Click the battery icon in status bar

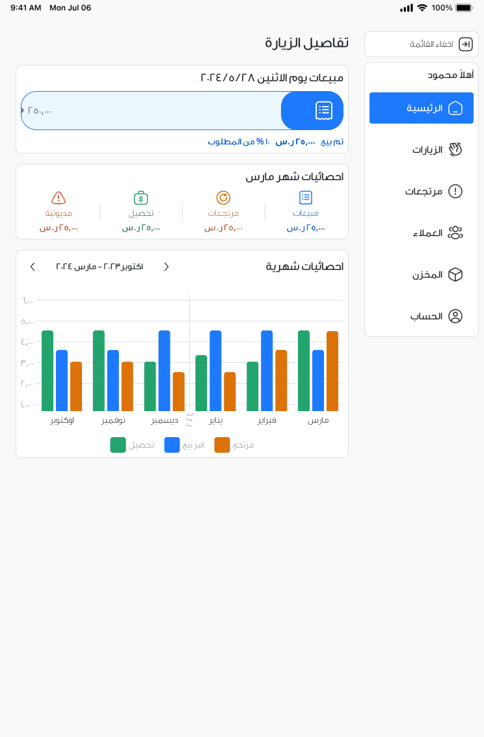point(464,8)
